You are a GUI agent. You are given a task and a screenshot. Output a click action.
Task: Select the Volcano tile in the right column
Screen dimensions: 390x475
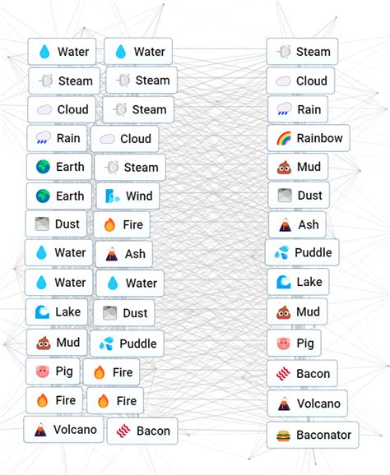[307, 404]
